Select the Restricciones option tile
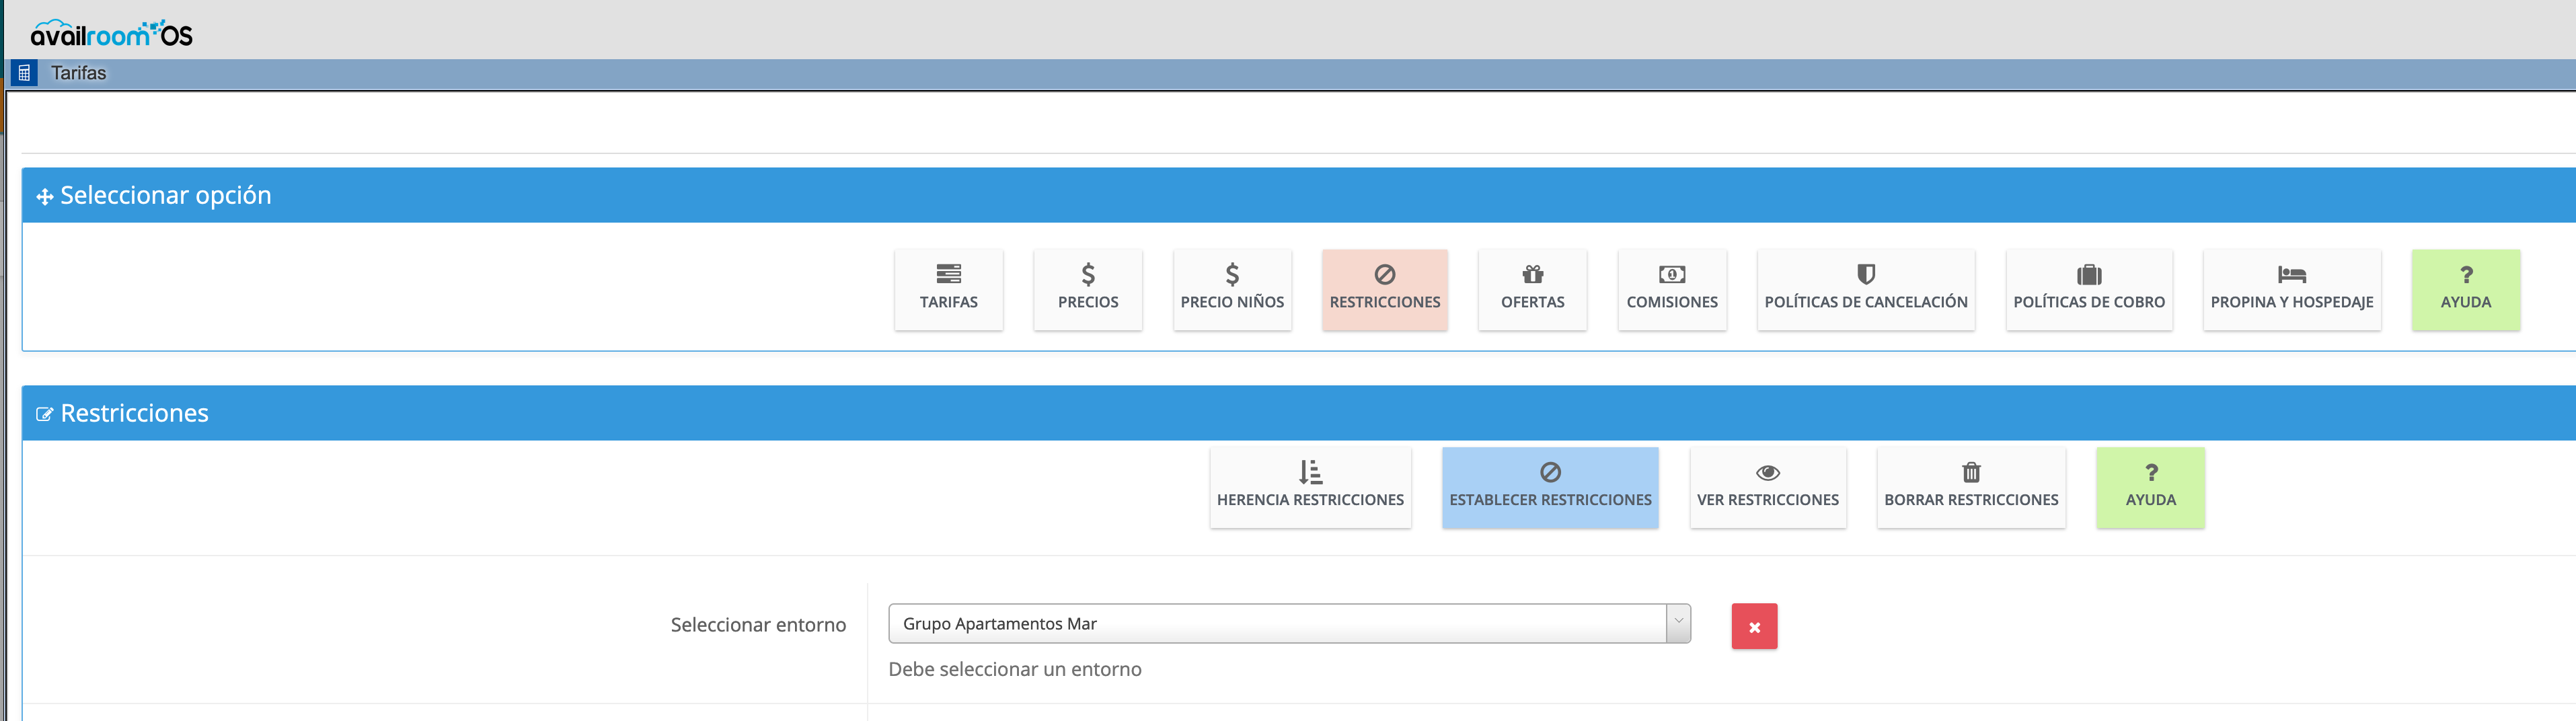2576x721 pixels. pos(1384,289)
